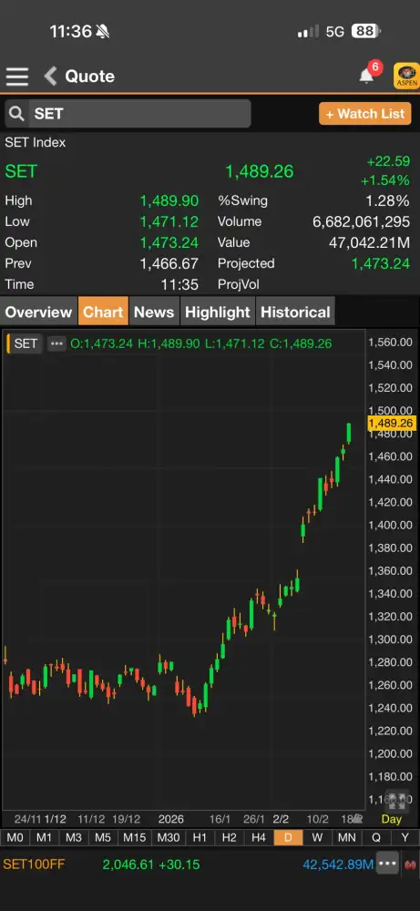Viewport: 420px width, 911px height.
Task: Go back with the Quote chevron
Action: pos(50,77)
